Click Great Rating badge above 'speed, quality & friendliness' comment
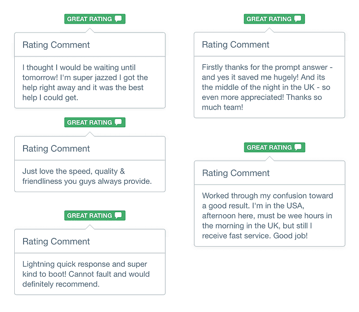This screenshot has width=359, height=312. pos(95,122)
